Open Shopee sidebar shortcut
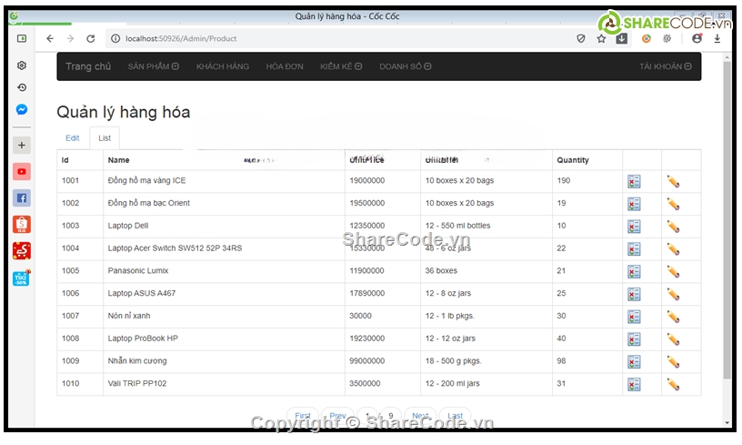This screenshot has height=445, width=742. tap(22, 225)
